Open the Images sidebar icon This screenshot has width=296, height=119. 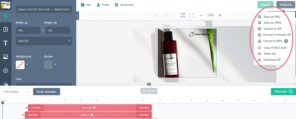click(x=6, y=57)
